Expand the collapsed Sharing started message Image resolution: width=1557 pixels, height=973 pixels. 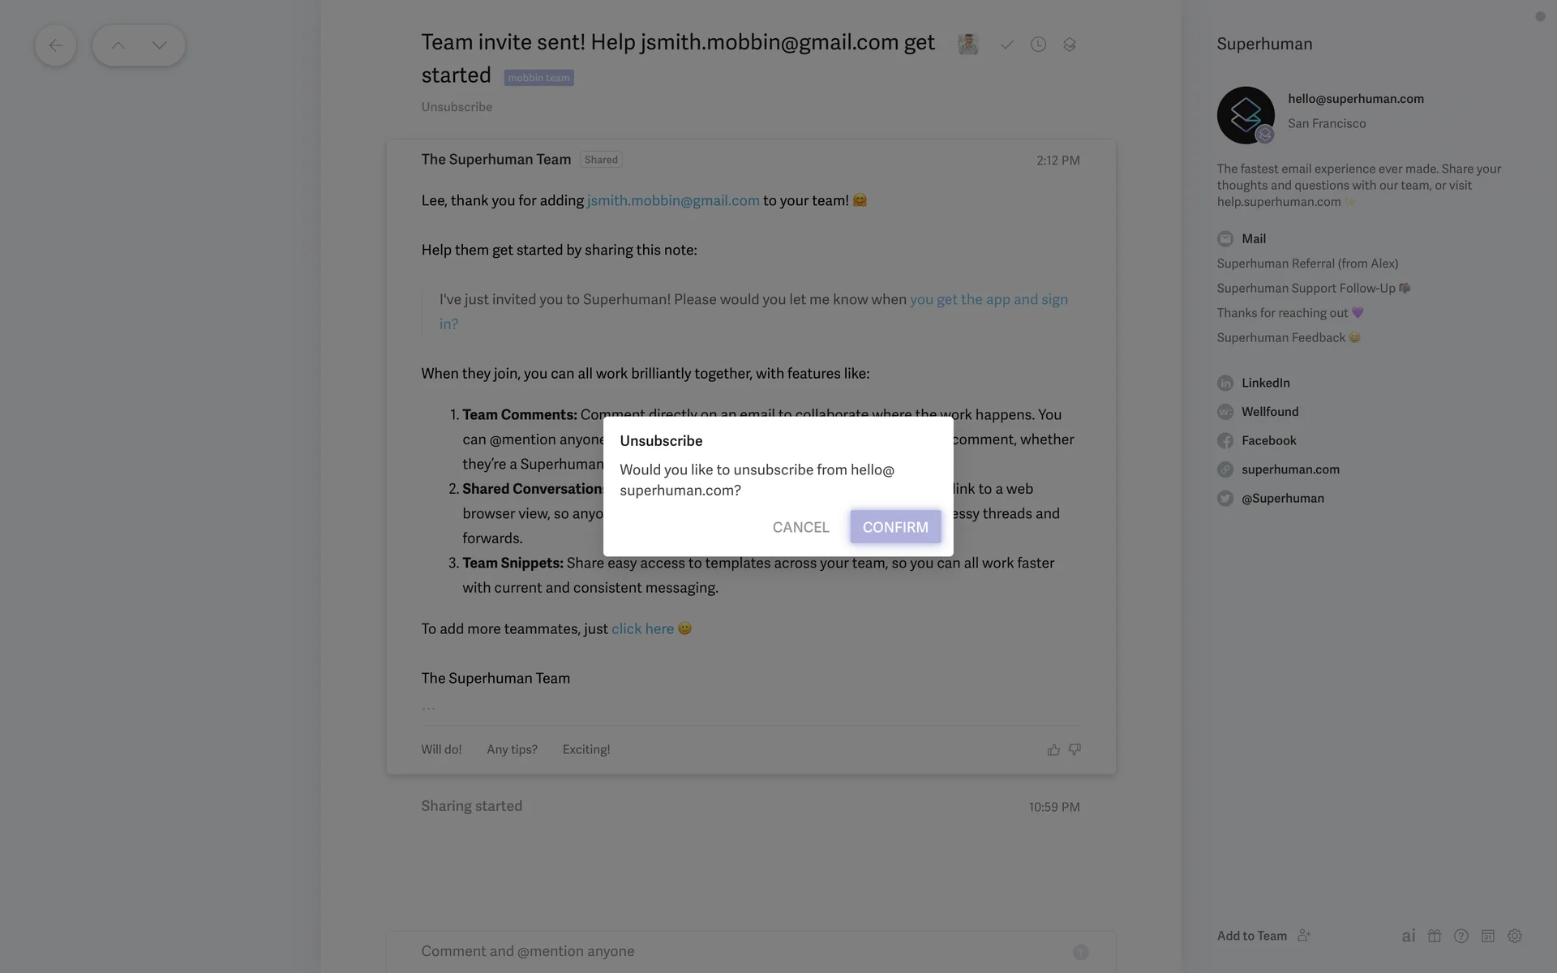pos(472,806)
